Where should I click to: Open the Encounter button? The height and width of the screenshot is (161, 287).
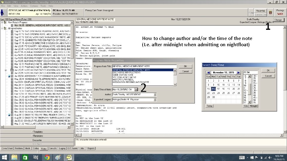(37, 140)
